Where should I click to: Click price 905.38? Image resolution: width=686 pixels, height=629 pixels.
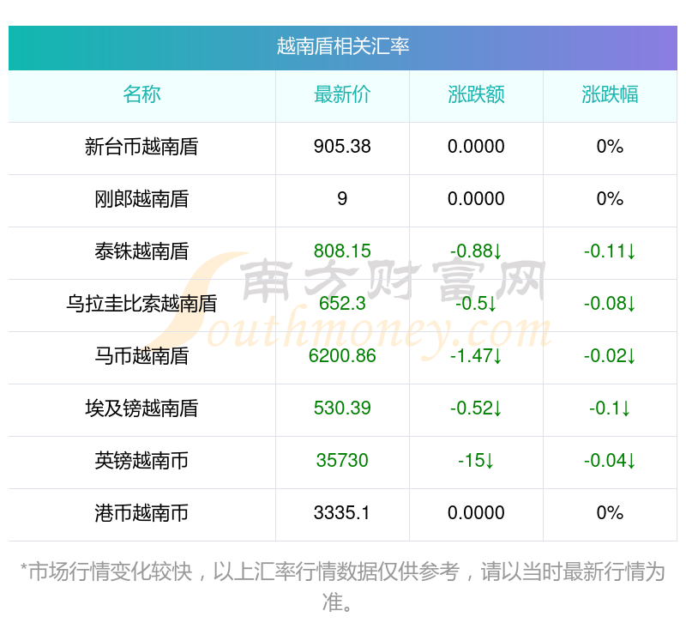pyautogui.click(x=342, y=147)
